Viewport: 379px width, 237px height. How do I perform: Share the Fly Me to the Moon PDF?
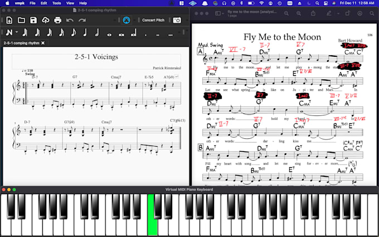click(x=313, y=13)
